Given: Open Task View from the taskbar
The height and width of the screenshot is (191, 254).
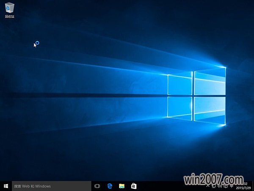Looking at the screenshot, I should 97,186.
